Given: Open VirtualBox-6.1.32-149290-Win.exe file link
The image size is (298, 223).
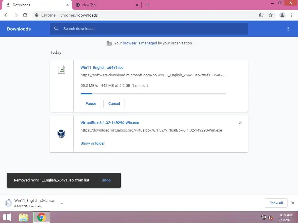Looking at the screenshot, I should [x=110, y=123].
